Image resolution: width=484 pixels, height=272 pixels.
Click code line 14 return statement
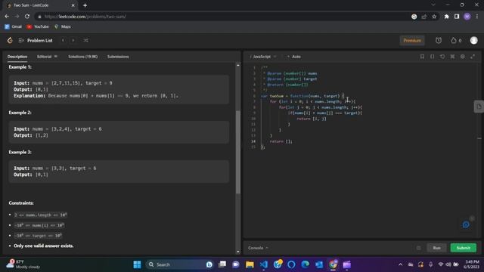point(281,141)
